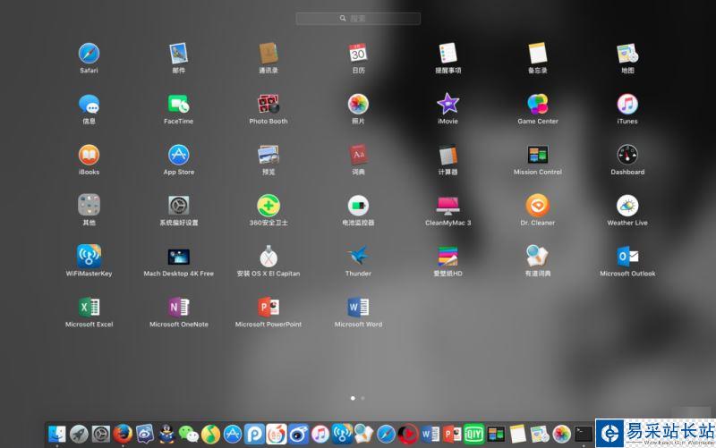Open the Contacts (通讯录) app
716x448 pixels.
pos(268,54)
